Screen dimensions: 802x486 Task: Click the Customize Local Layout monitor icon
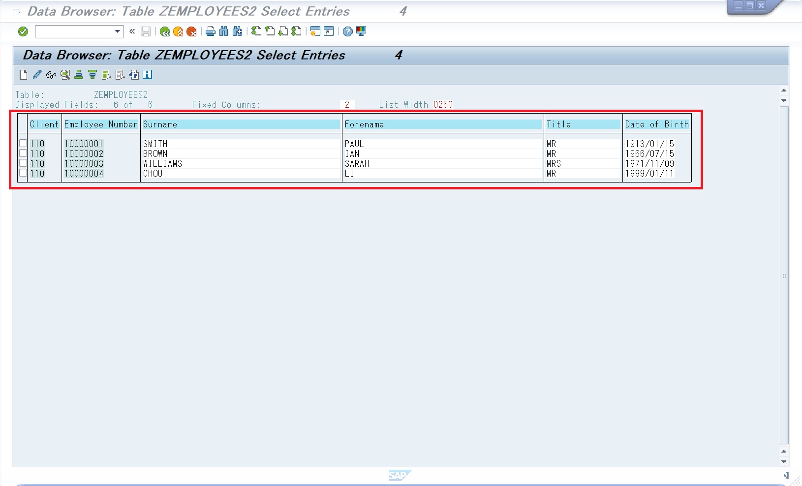(x=361, y=31)
